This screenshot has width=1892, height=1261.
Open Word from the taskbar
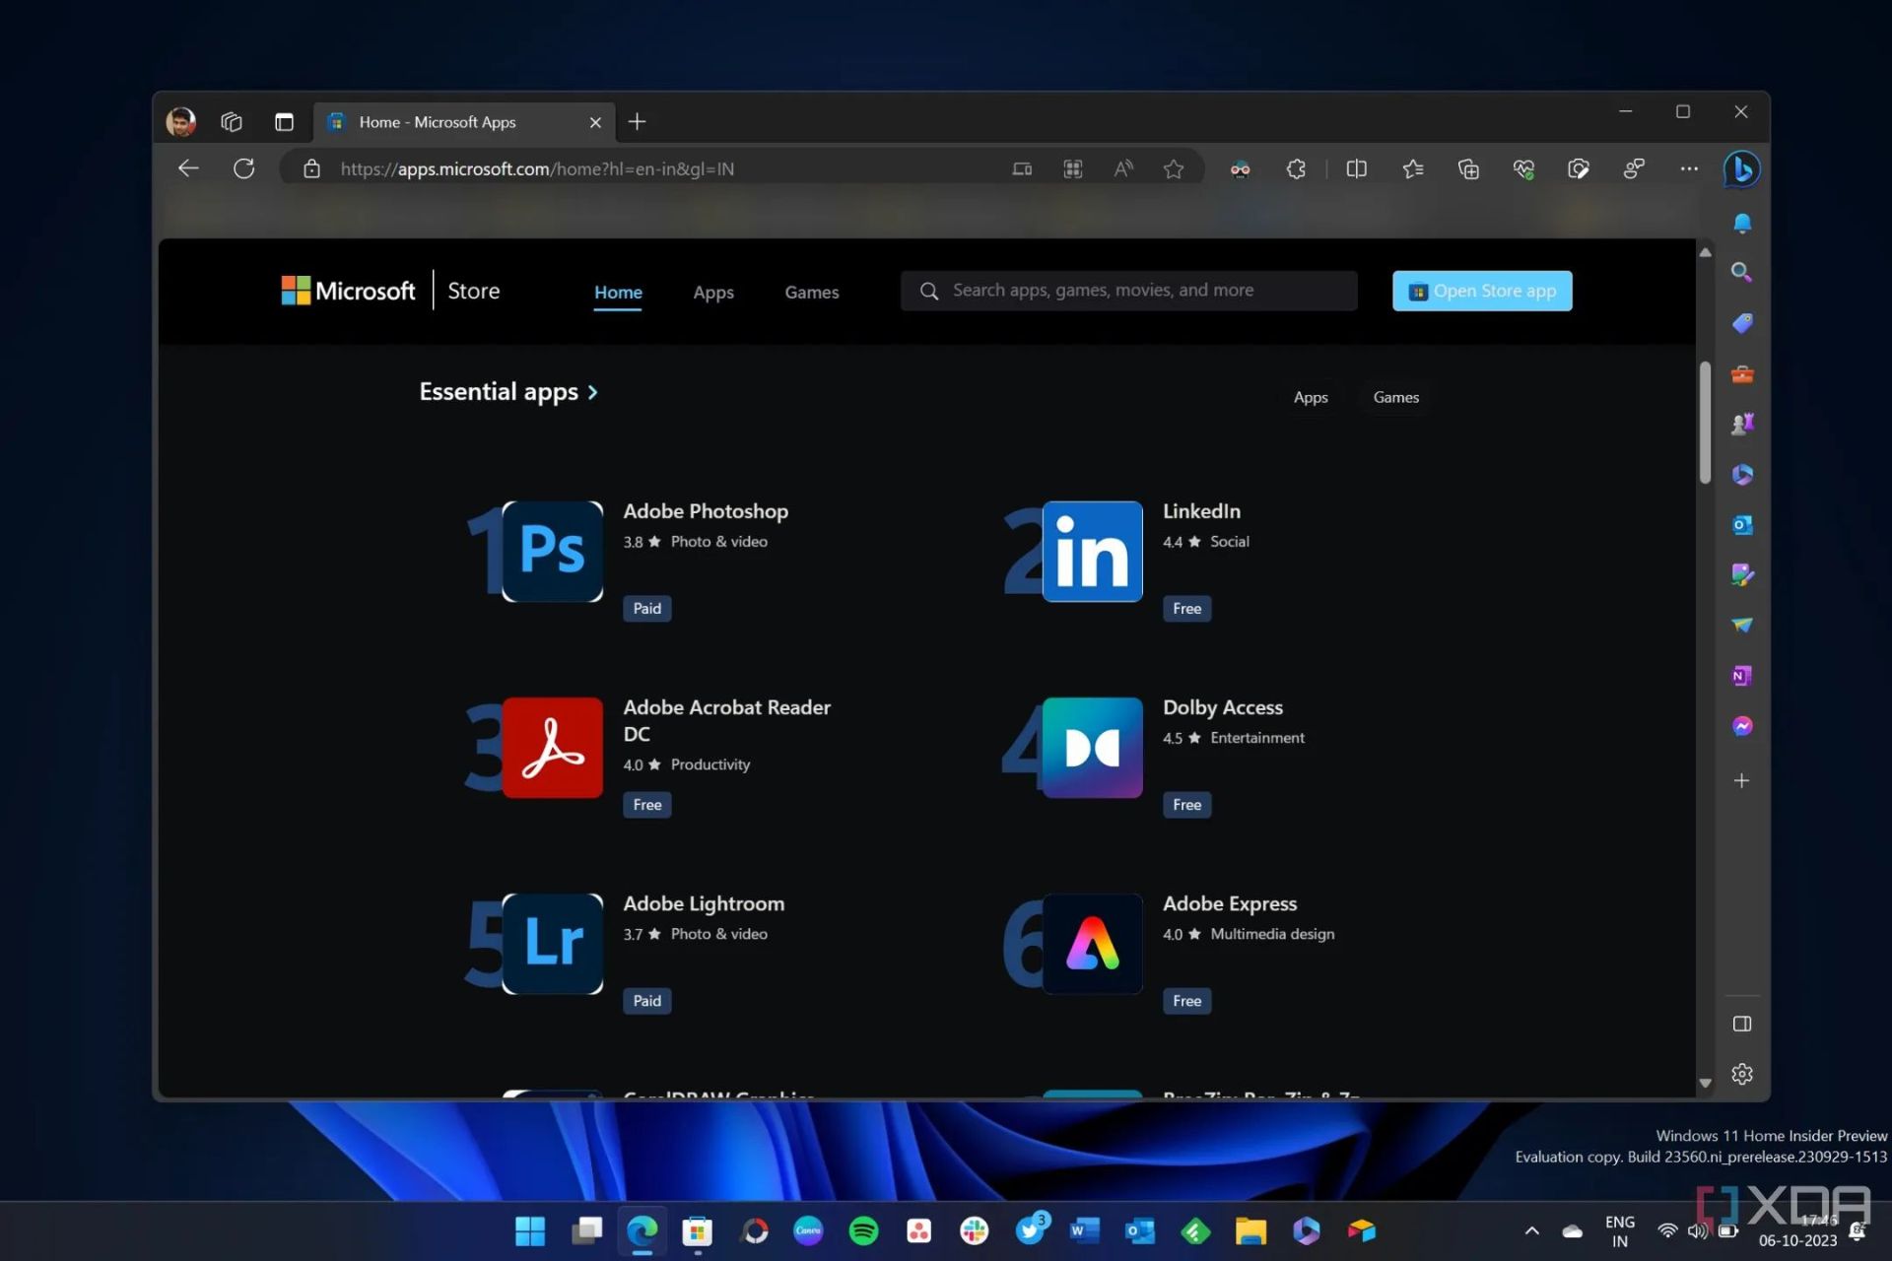pos(1085,1231)
